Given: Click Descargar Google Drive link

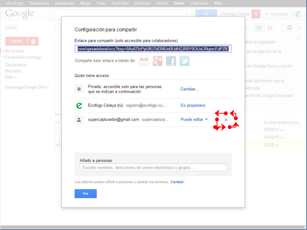Looking at the screenshot, I should (x=26, y=87).
